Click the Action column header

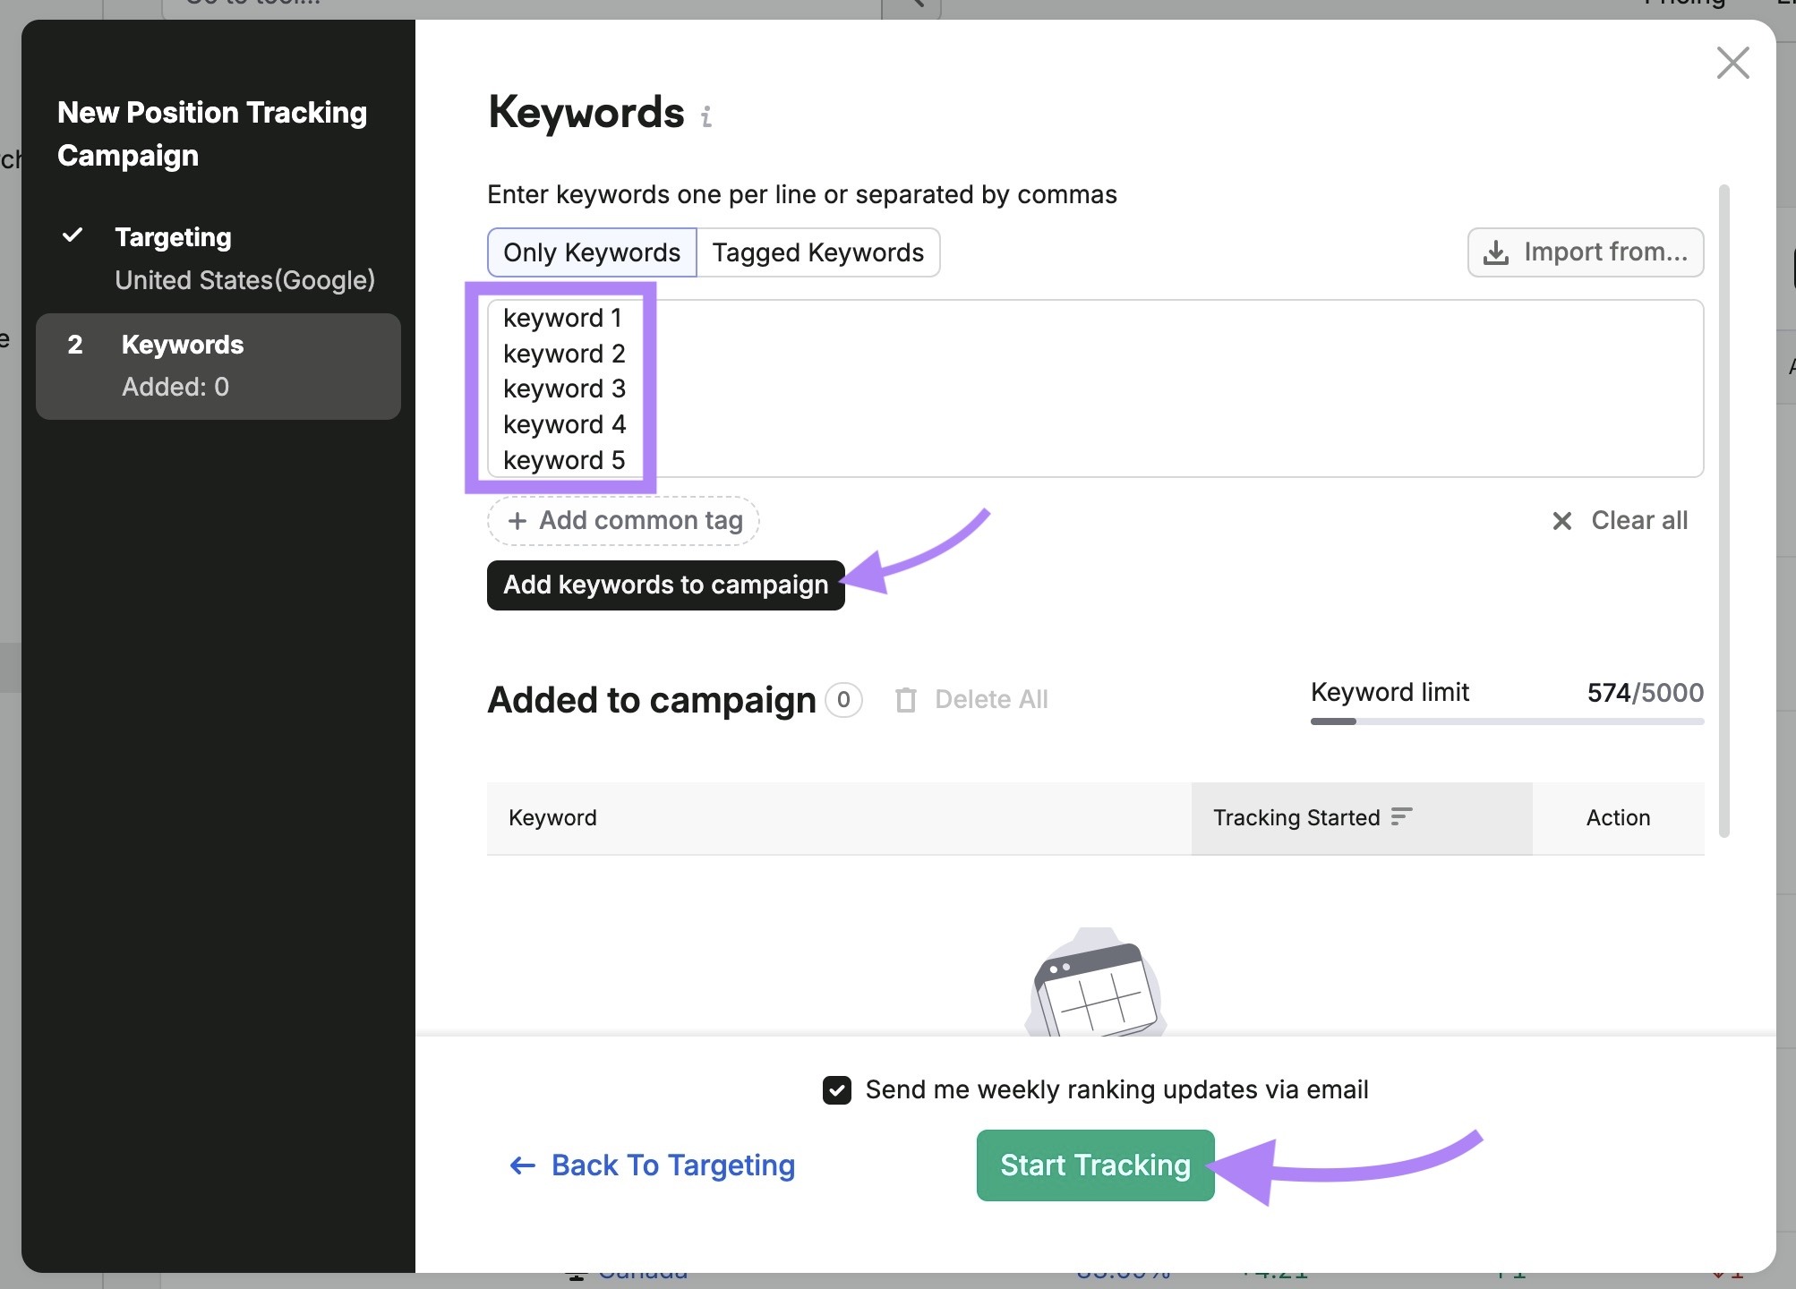tap(1618, 818)
